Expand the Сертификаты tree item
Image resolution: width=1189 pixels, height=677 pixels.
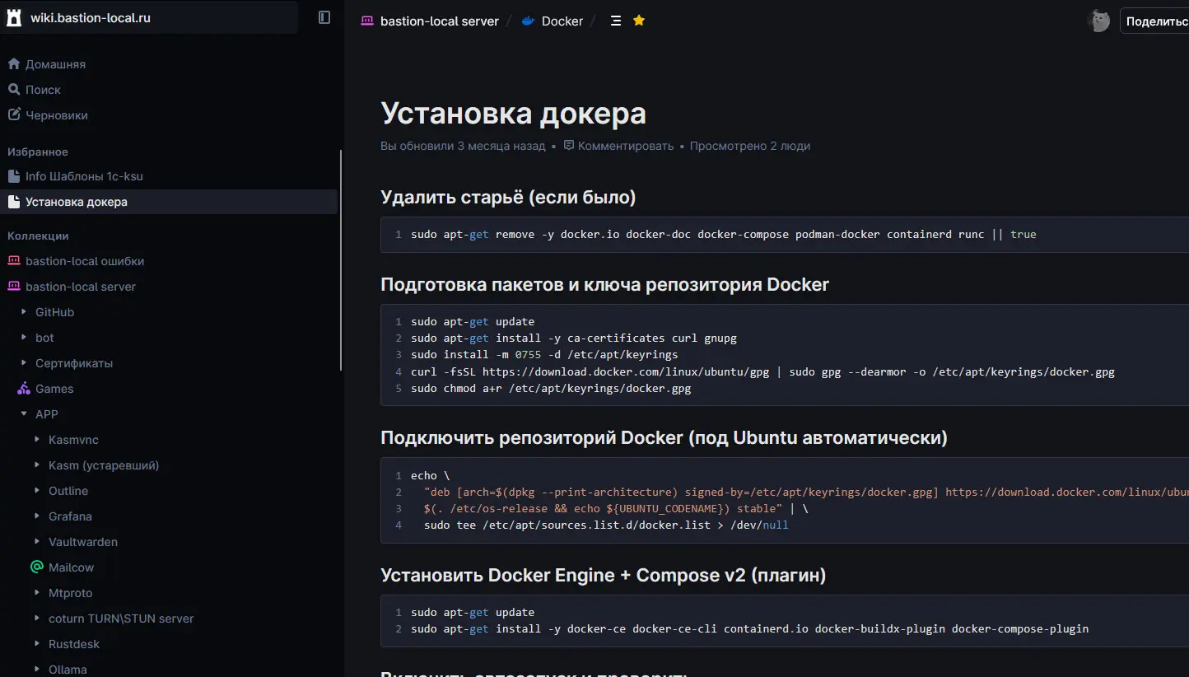point(24,363)
